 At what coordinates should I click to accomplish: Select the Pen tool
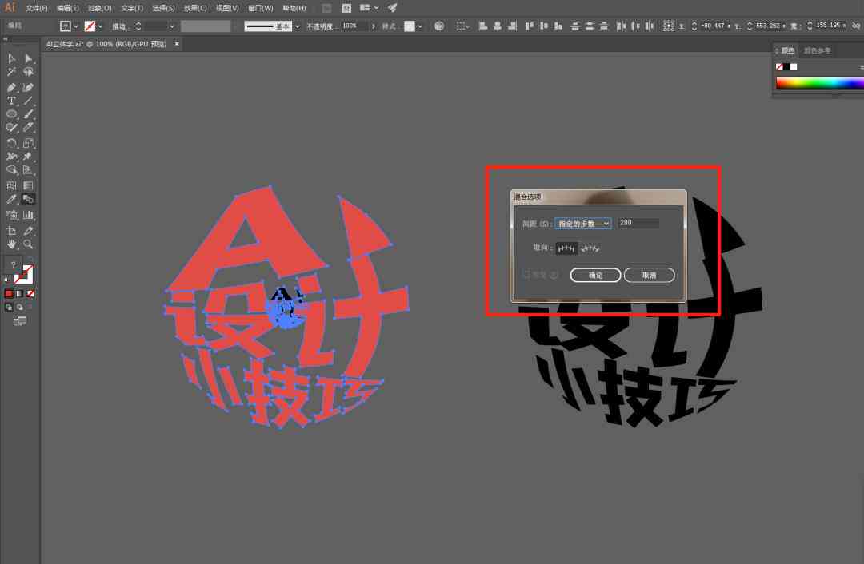pyautogui.click(x=11, y=87)
